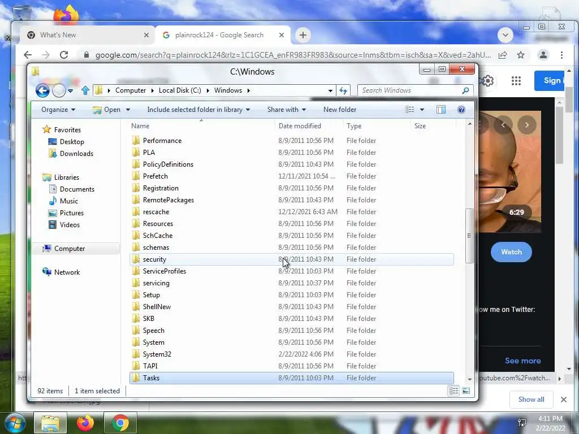Viewport: 579px width, 434px height.
Task: Expand the Local Disk (C:) breadcrumb arrow
Action: point(208,90)
